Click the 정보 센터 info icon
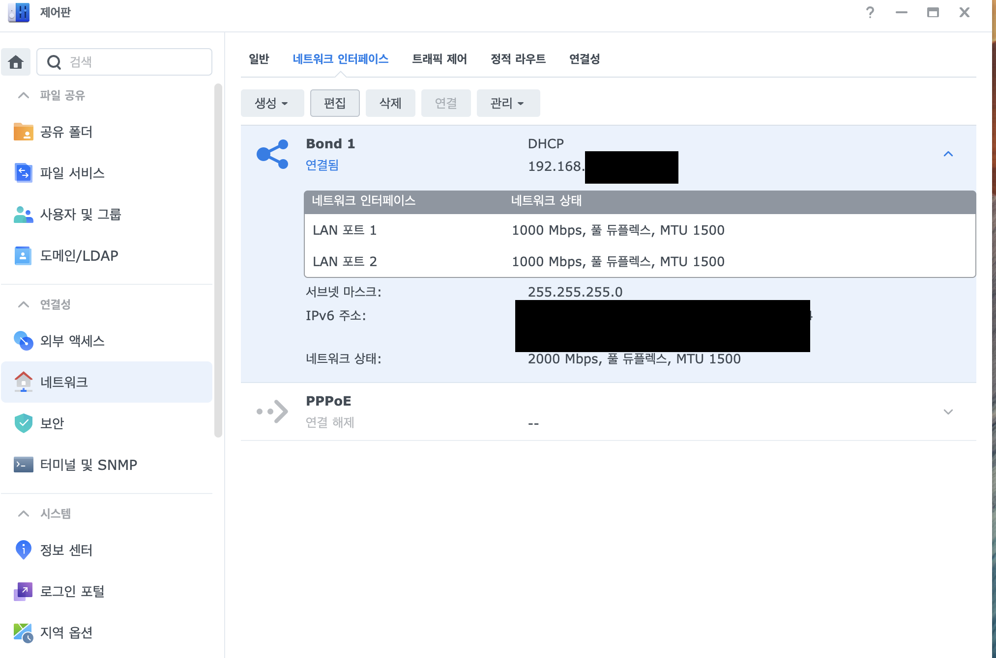This screenshot has height=658, width=996. click(x=23, y=550)
